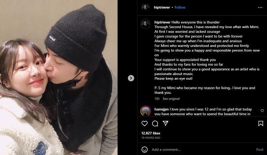Image resolution: width=267 pixels, height=155 pixels.
Task: View the list of 12,827 likes
Action: [x=151, y=133]
